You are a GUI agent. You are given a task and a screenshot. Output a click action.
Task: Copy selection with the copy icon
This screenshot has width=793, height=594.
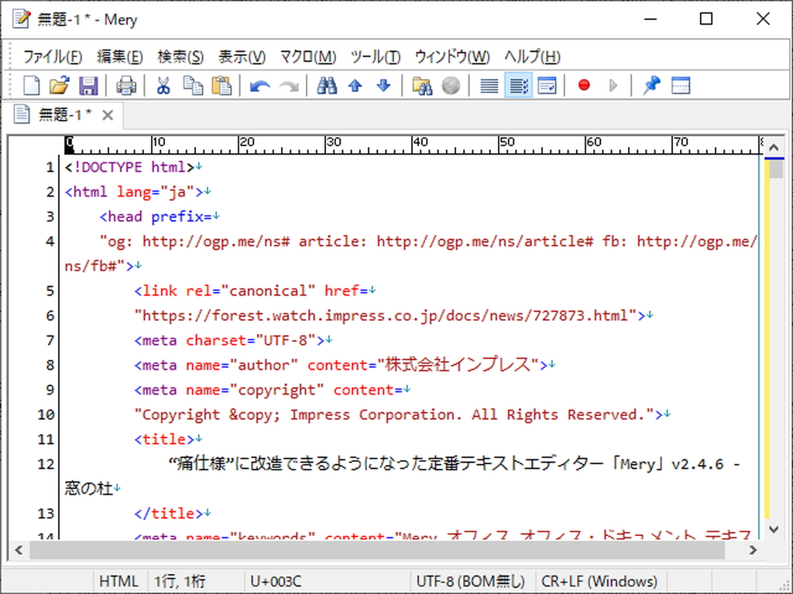tap(193, 85)
